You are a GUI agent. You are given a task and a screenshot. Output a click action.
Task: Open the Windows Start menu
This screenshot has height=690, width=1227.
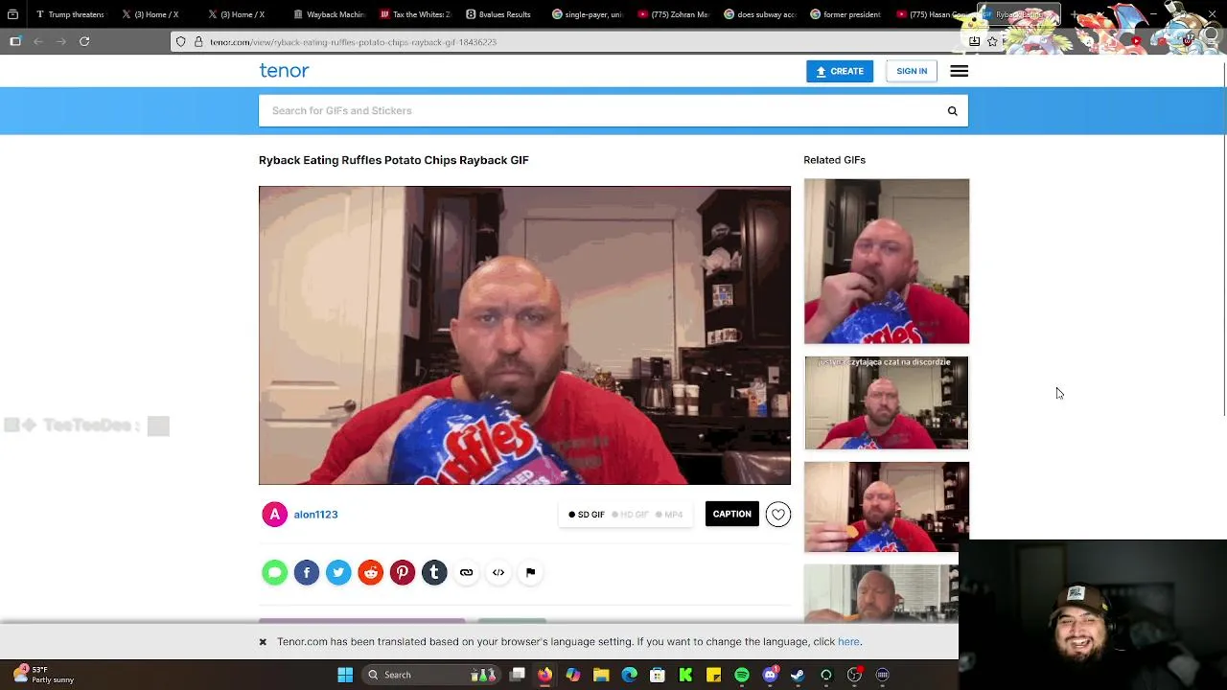345,675
